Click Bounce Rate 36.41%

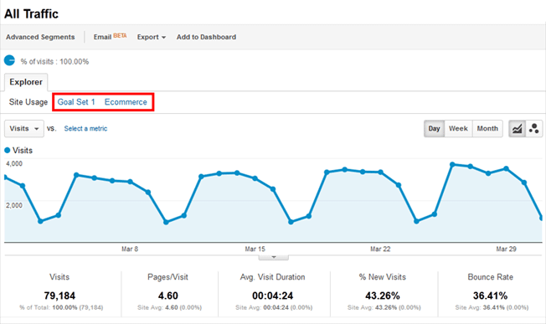point(490,296)
